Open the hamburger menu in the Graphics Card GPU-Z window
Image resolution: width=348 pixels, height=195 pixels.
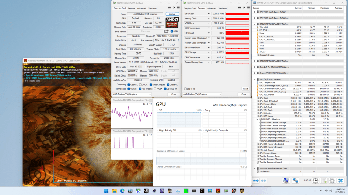(178, 8)
